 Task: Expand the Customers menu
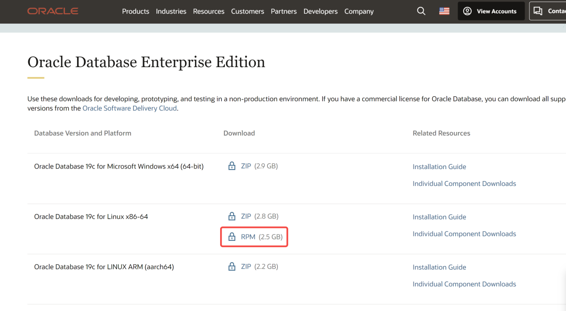pos(247,11)
